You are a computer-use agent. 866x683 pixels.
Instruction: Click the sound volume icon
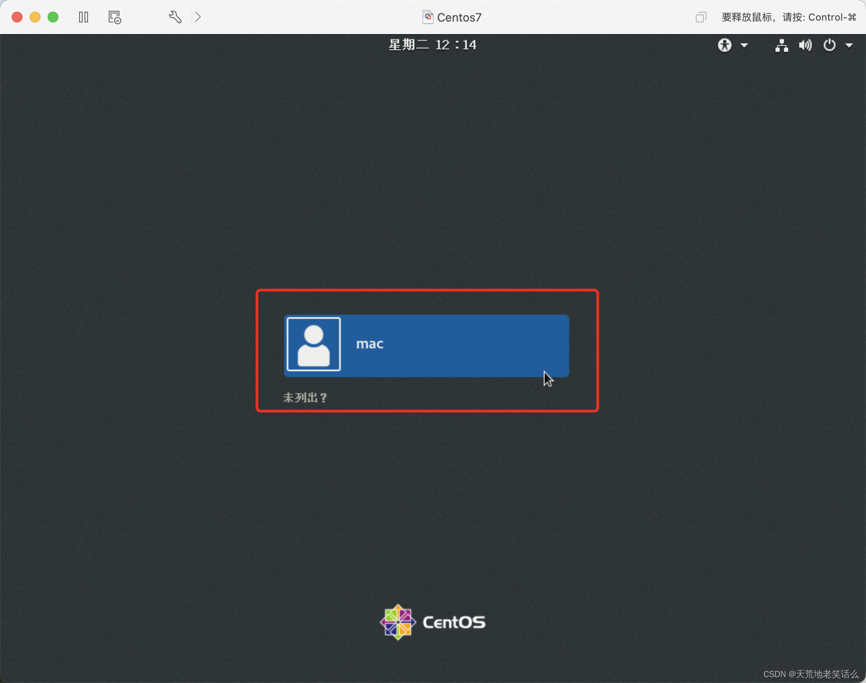[x=805, y=45]
